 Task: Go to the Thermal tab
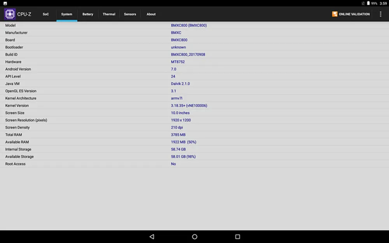(x=109, y=14)
